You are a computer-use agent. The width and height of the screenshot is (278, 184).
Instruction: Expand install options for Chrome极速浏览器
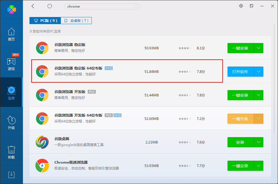tap(258, 166)
